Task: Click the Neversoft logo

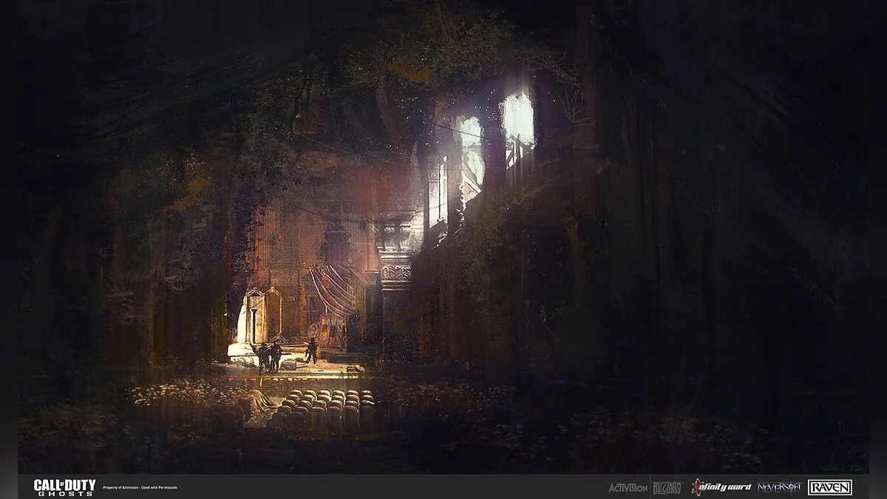Action: [x=780, y=487]
